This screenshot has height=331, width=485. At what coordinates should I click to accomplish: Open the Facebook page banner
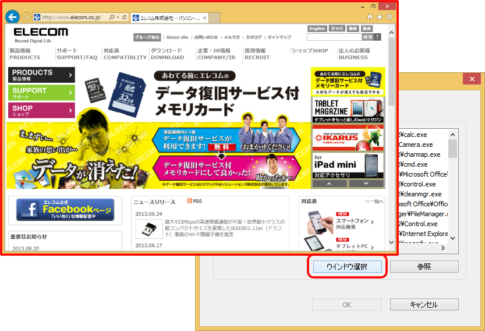(x=65, y=210)
